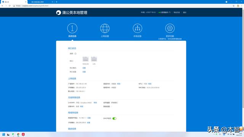244x137 pixels.
Task: Click 设置 beside 网口模式
Action: [x=84, y=68]
